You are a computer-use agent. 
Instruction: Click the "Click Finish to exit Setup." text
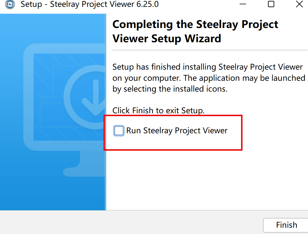(158, 110)
